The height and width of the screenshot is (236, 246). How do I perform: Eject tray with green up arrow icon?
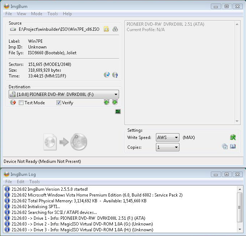(x=107, y=102)
